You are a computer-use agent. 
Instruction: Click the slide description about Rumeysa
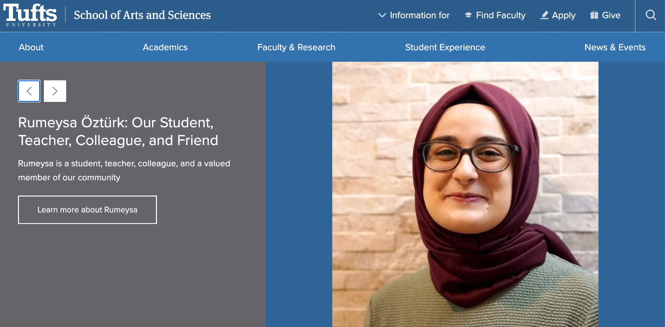coord(124,170)
